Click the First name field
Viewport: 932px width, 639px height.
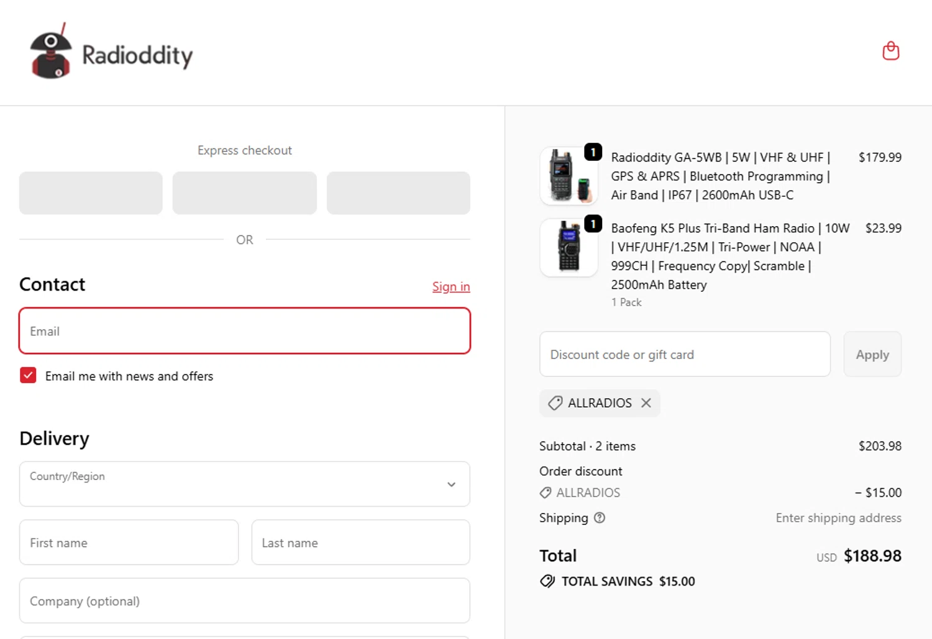[x=129, y=542]
